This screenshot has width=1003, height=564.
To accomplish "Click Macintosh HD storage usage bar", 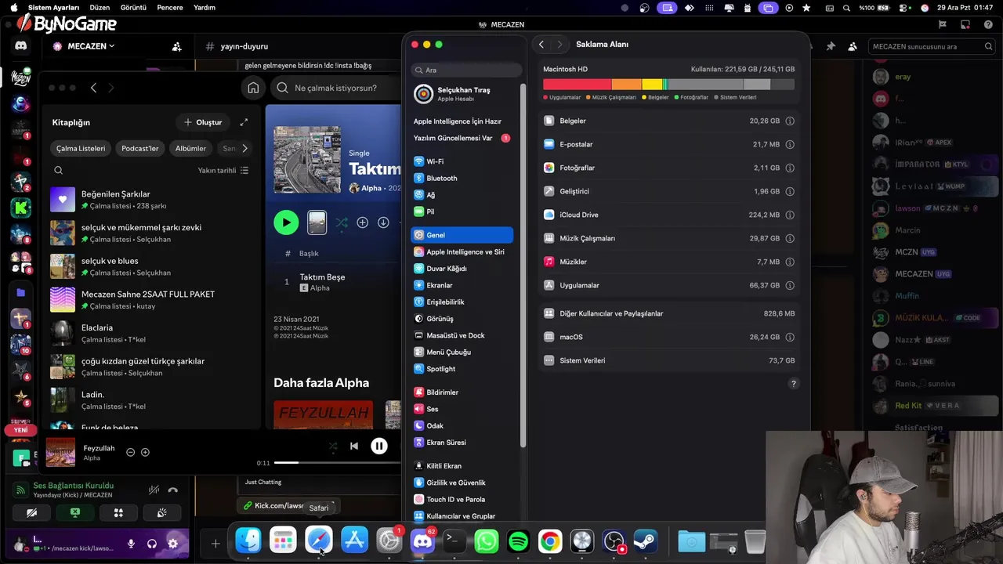I will pyautogui.click(x=668, y=85).
